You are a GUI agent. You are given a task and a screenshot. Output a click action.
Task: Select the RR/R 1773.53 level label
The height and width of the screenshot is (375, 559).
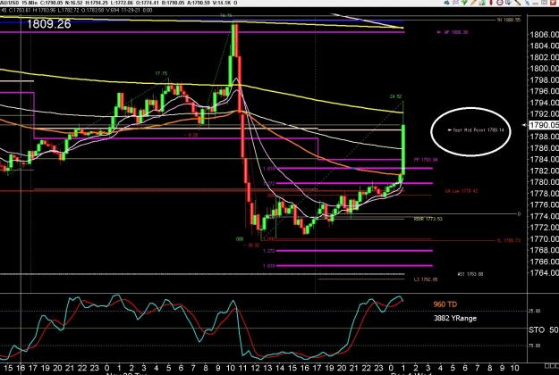pyautogui.click(x=428, y=219)
